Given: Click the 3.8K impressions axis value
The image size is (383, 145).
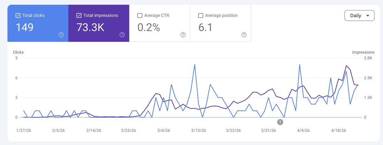Looking at the screenshot, I should (368, 58).
